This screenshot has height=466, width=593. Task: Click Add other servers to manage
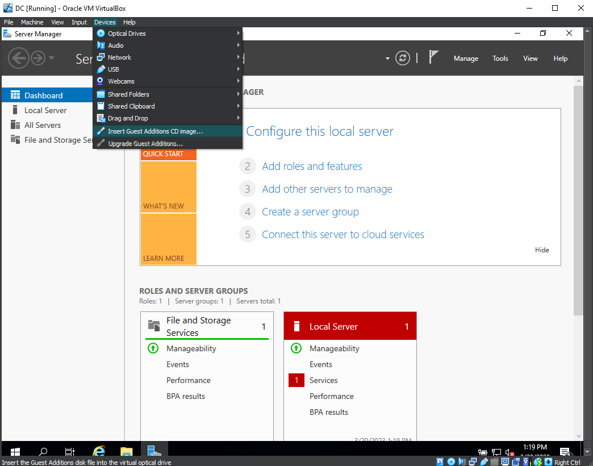327,189
